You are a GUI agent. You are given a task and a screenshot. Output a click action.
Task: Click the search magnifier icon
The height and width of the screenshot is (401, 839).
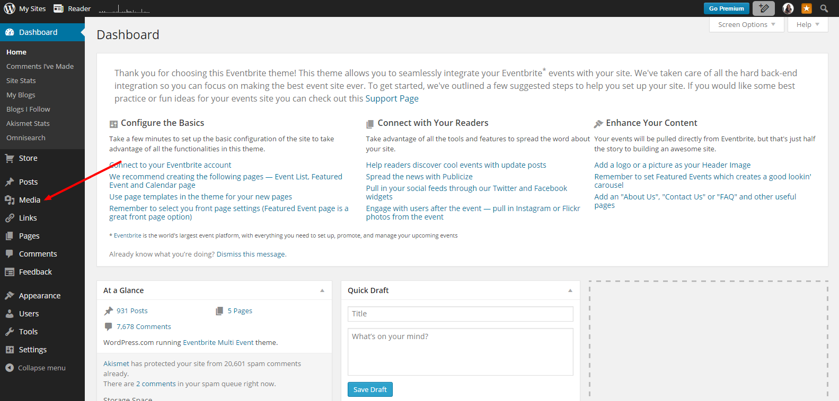click(x=824, y=8)
